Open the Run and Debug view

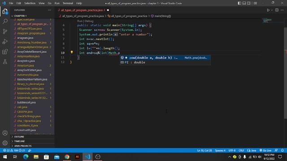click(5, 42)
